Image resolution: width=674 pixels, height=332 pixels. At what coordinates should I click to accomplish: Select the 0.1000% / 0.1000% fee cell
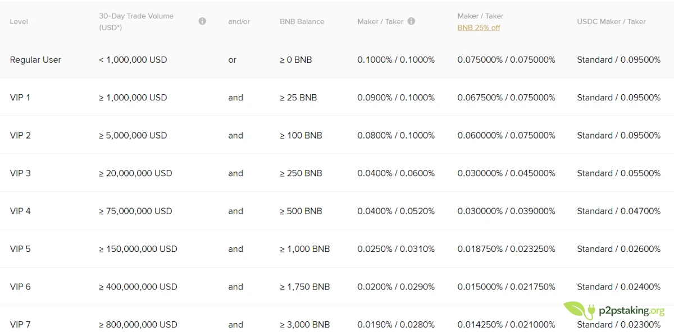pyautogui.click(x=397, y=59)
